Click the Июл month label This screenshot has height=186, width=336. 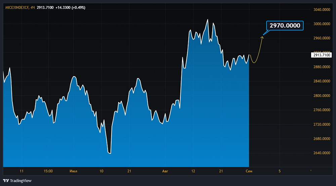(x=74, y=171)
